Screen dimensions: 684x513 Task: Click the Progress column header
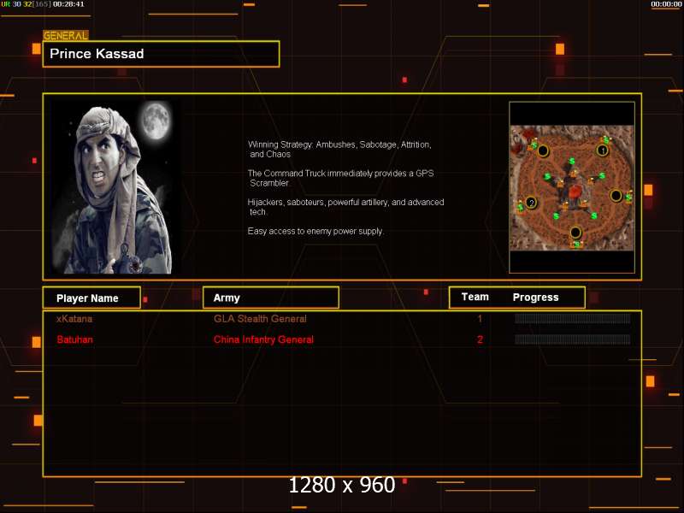click(x=536, y=297)
